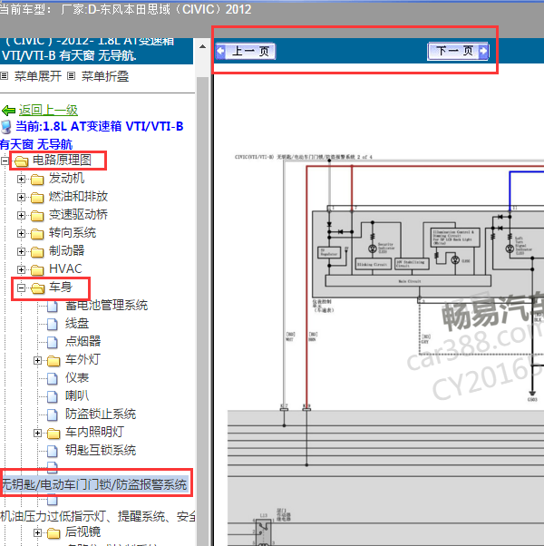Image resolution: width=544 pixels, height=546 pixels.
Task: Click the 点烟器 document icon
Action: point(53,342)
